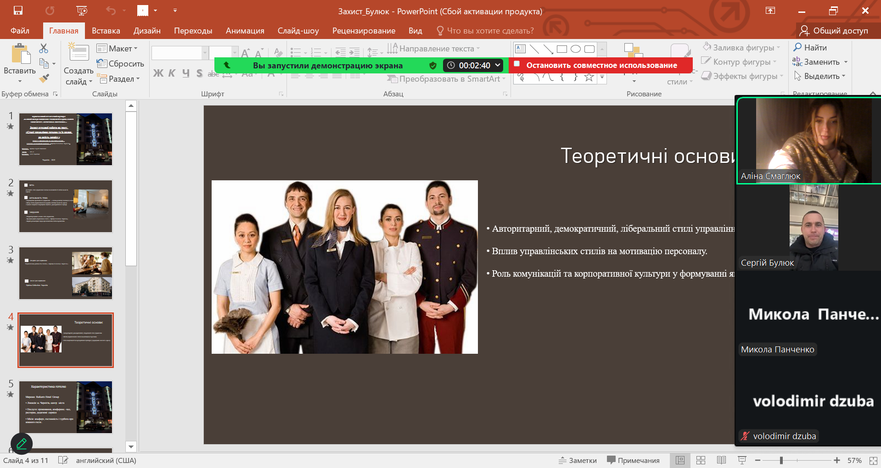Click the fit slide to window icon
The image size is (881, 468).
pyautogui.click(x=873, y=460)
